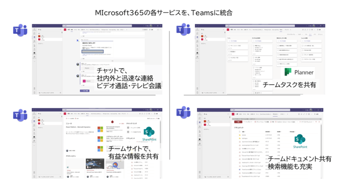Open the Power Platform featured news headline
This screenshot has height=190, width=339.
78,127
